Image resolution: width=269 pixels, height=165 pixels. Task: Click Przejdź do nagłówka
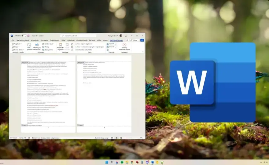click(61, 46)
